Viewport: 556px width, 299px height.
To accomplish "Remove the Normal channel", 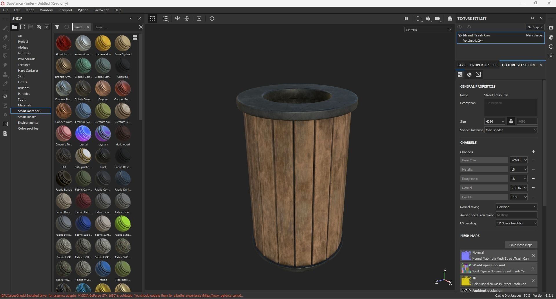I will click(533, 188).
